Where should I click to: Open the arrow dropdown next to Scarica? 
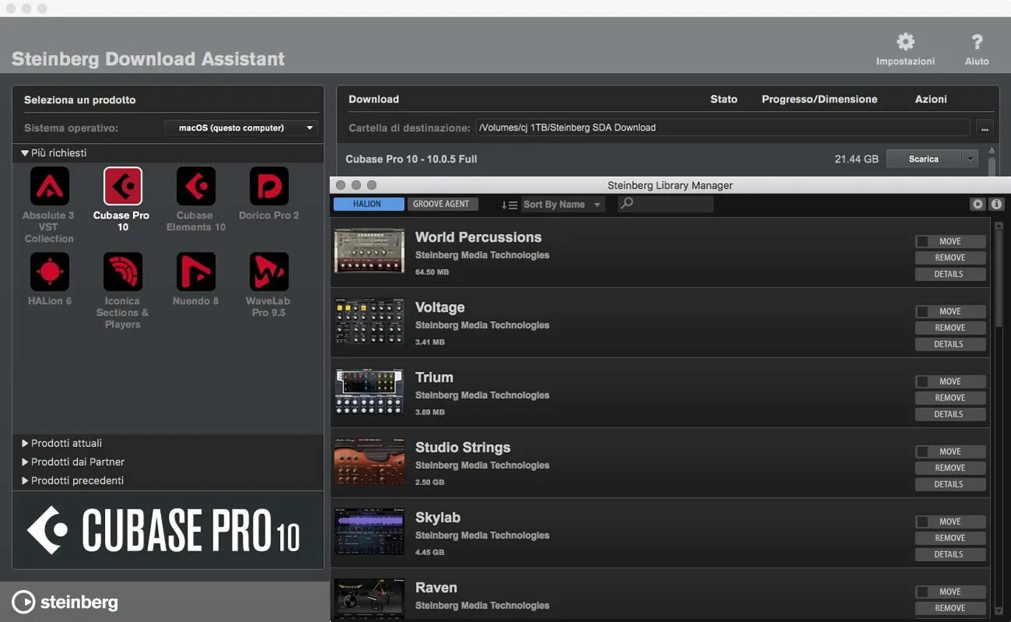970,159
